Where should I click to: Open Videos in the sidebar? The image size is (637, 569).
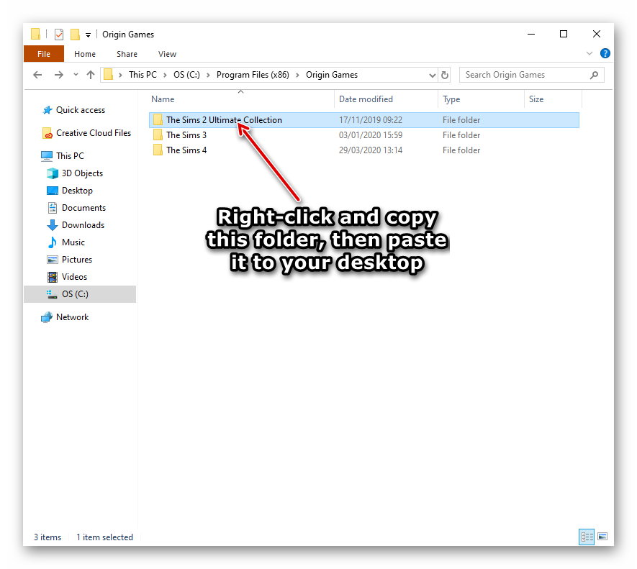(74, 277)
